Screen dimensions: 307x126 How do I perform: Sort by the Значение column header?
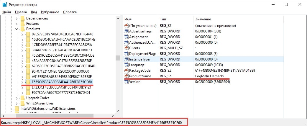238,19
